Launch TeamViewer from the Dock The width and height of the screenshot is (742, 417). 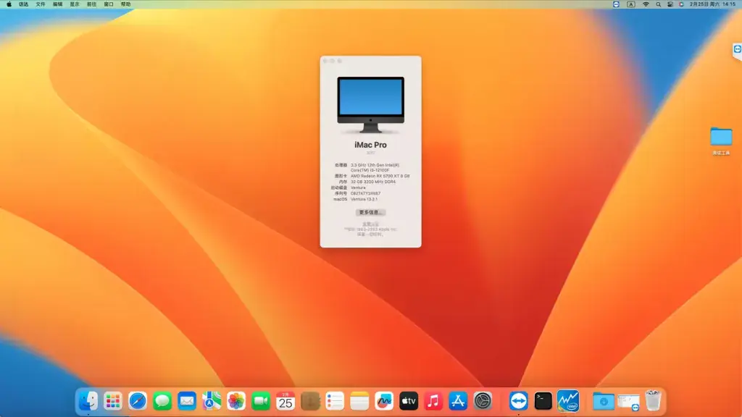point(519,401)
